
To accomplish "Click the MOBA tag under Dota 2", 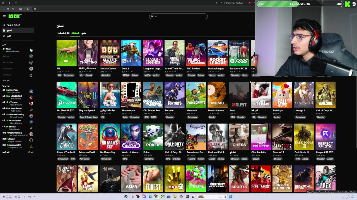I will [x=126, y=75].
